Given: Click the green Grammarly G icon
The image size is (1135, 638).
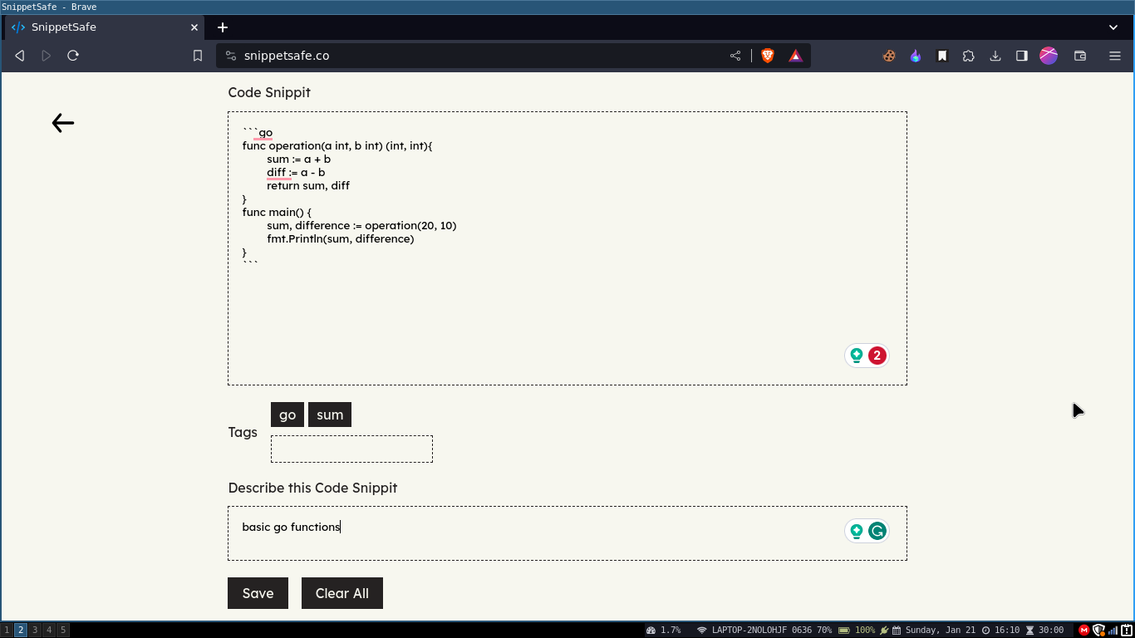Looking at the screenshot, I should point(877,531).
